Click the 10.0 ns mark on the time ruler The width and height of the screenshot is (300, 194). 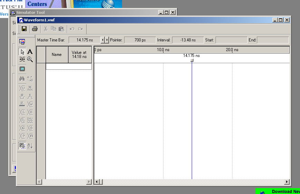pos(163,50)
